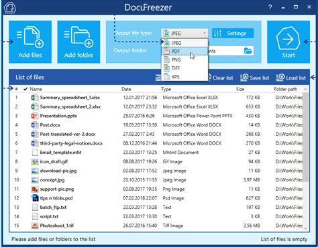Choose PDF in the dropdown list

184,52
